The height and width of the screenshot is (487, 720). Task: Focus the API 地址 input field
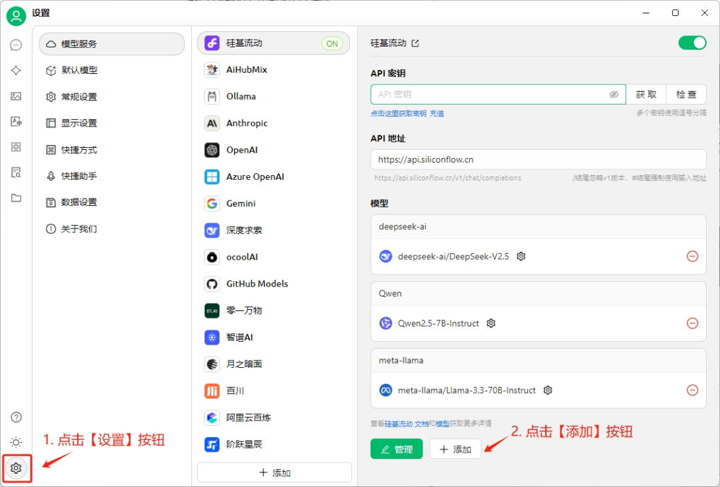pos(538,160)
